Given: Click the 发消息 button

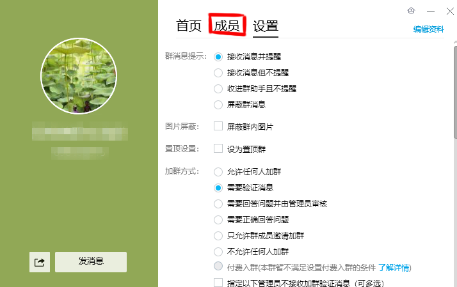Looking at the screenshot, I should [91, 262].
